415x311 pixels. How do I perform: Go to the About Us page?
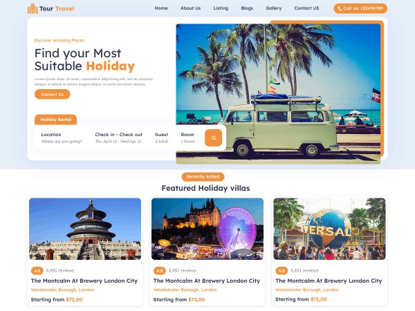click(190, 8)
